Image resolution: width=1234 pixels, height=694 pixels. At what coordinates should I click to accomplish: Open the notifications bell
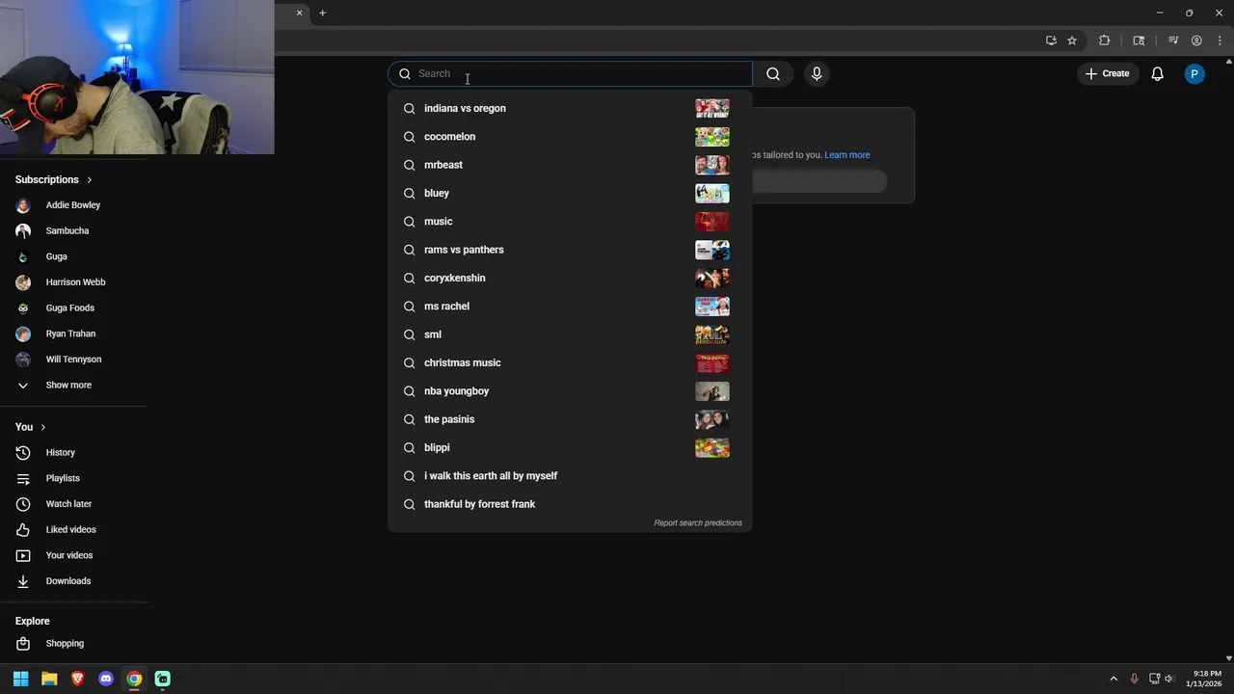click(x=1157, y=74)
